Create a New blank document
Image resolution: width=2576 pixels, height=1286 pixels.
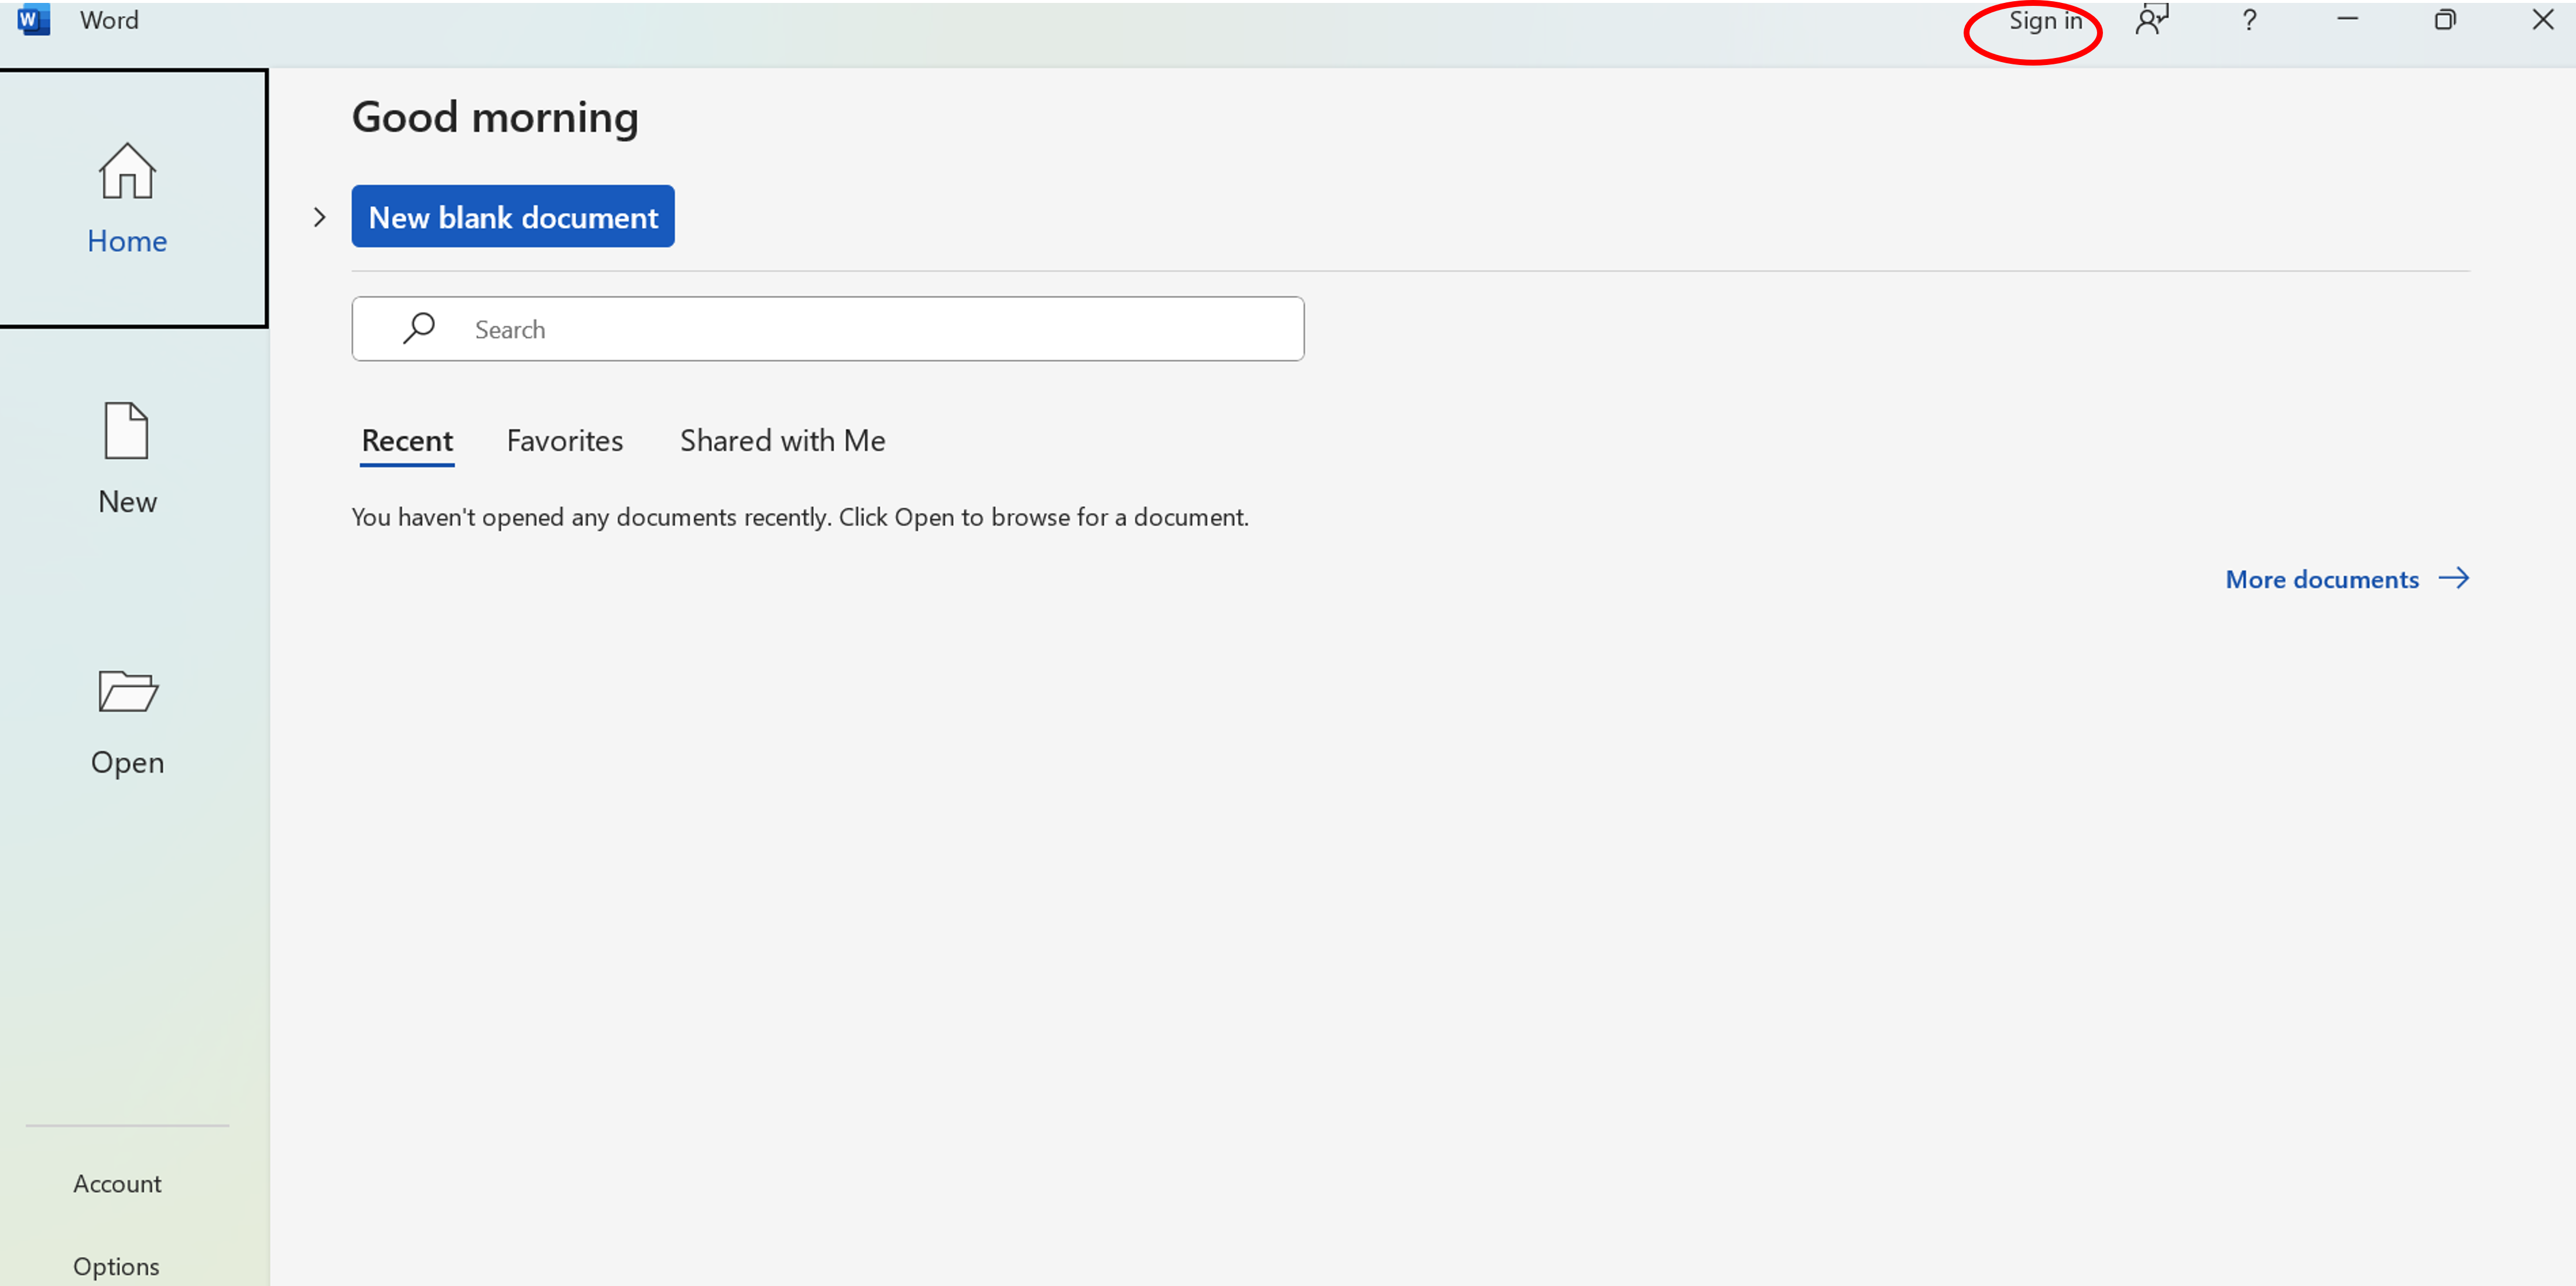pos(513,216)
